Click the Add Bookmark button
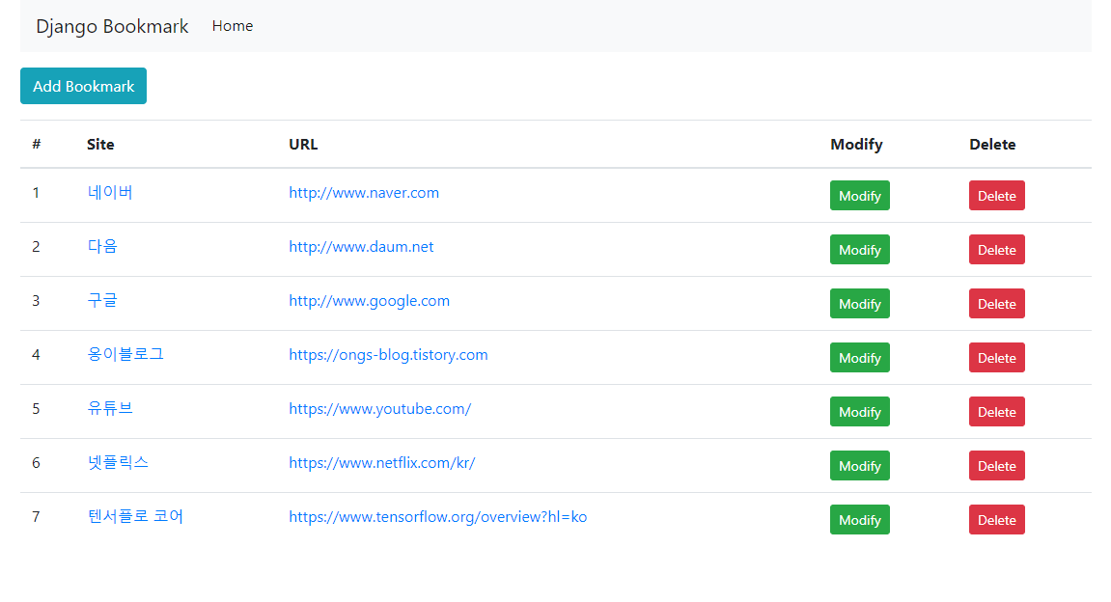1111x602 pixels. point(84,86)
